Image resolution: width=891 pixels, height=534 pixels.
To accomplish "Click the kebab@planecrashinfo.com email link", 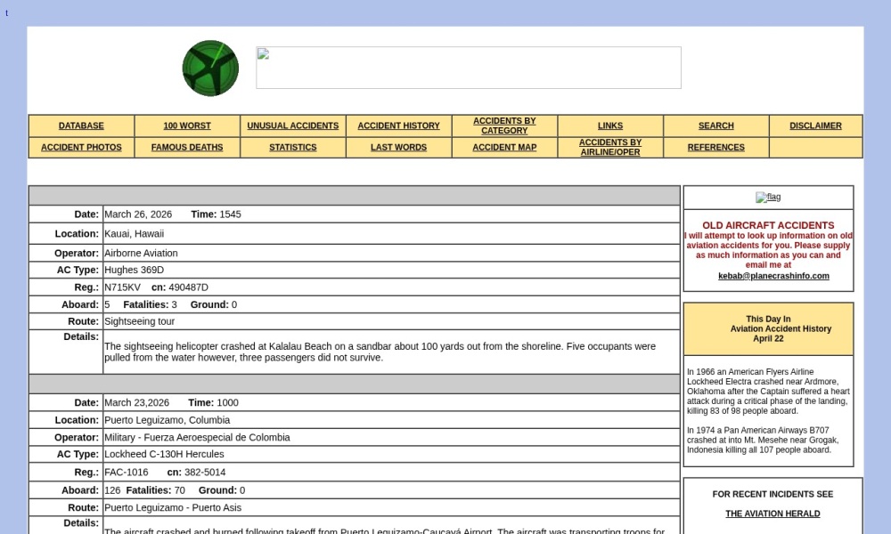I will coord(773,276).
